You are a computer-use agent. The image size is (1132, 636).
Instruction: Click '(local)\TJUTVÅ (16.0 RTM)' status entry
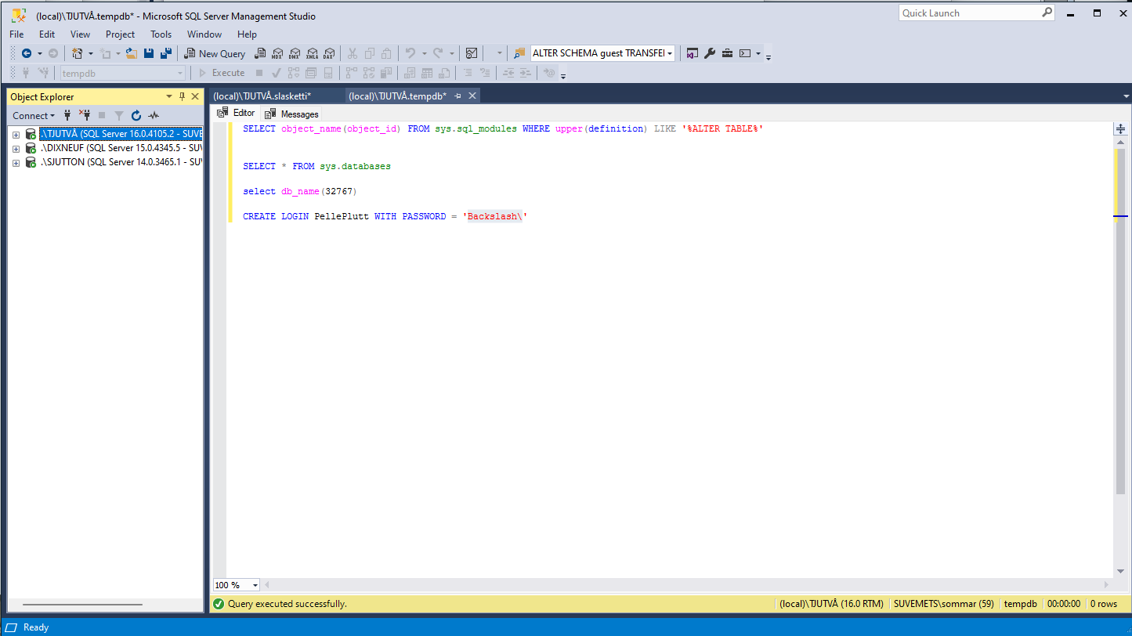[831, 604]
